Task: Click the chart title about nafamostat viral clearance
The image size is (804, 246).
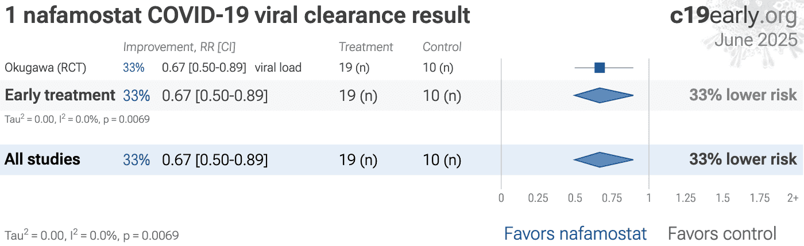Action: pos(238,16)
